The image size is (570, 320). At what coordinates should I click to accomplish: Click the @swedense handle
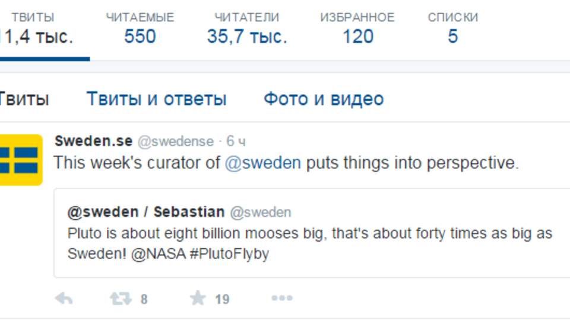coord(176,141)
